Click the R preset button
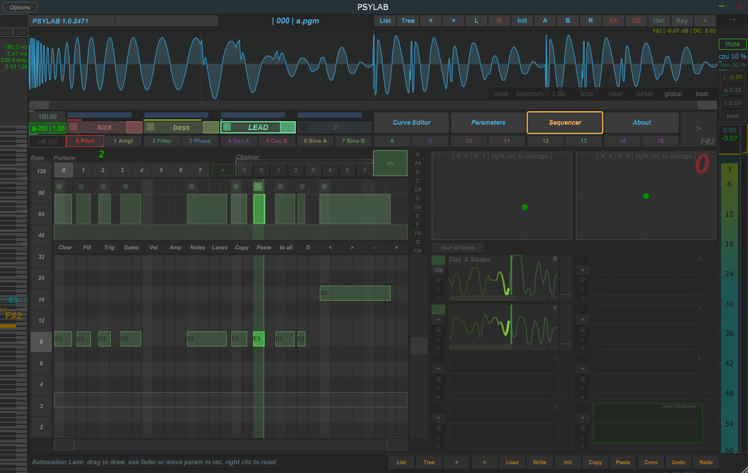The height and width of the screenshot is (473, 748). point(590,20)
